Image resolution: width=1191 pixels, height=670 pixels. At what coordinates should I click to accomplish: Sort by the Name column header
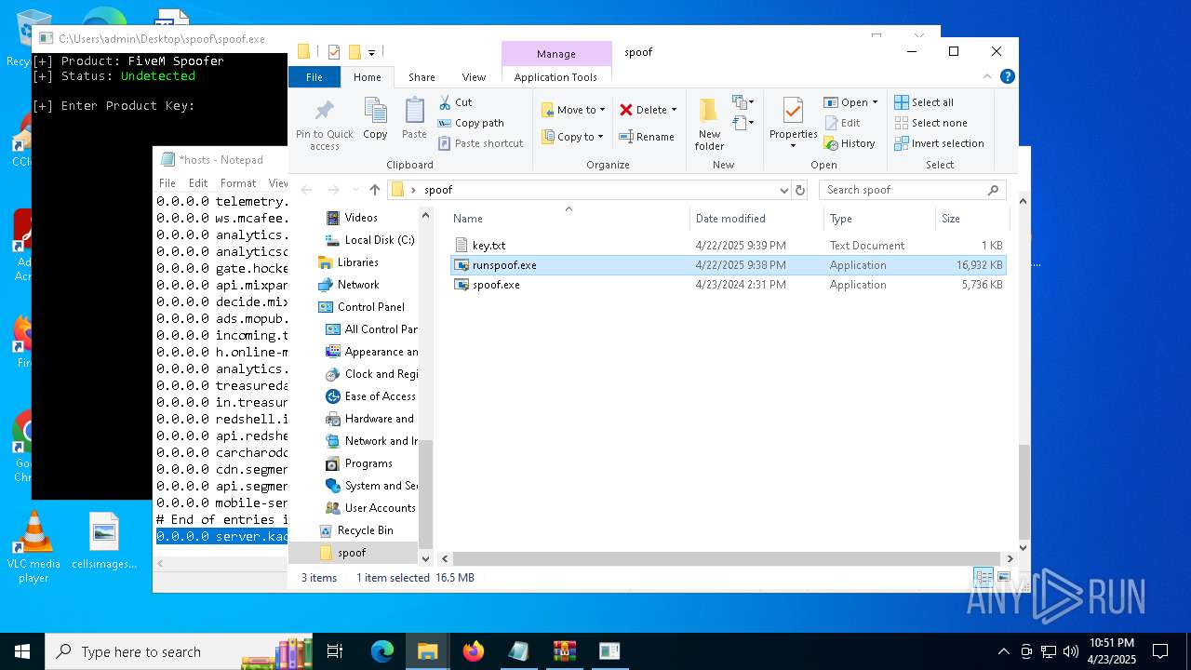(x=569, y=219)
